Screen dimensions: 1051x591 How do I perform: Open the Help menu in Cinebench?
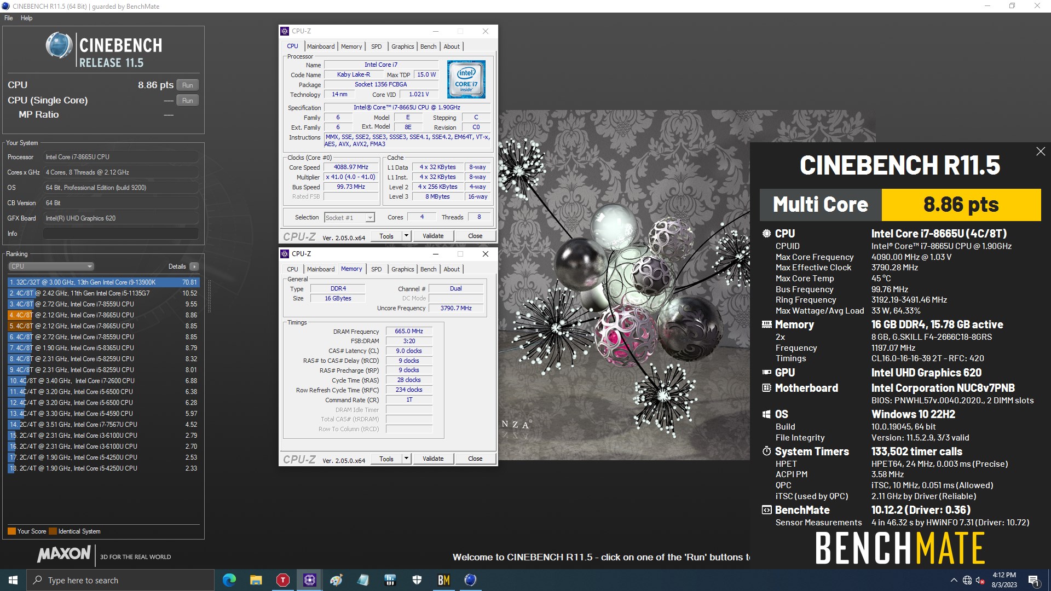[x=26, y=18]
